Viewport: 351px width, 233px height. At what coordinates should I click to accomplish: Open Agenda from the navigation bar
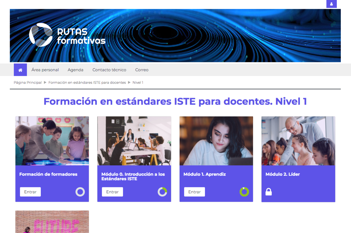pyautogui.click(x=75, y=70)
